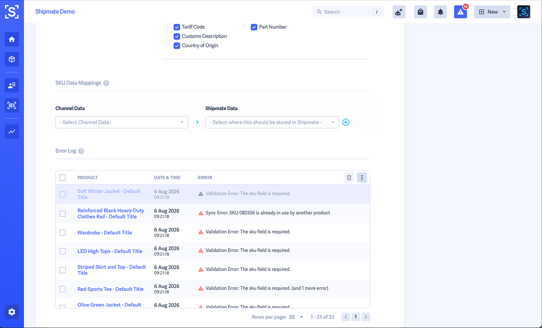Open the Shipmate logo in the sidebar
Screen dimensions: 542x328
[12, 12]
